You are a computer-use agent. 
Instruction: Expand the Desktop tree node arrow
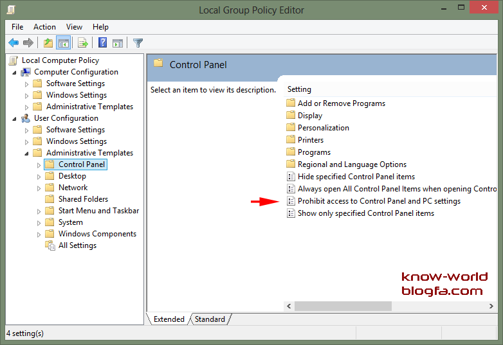39,176
